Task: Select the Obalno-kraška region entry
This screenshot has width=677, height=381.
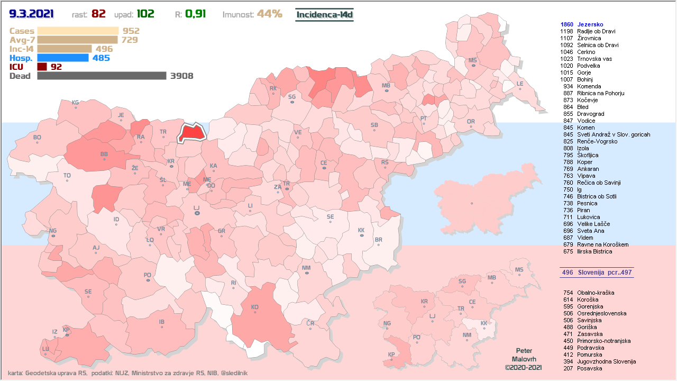Action: pyautogui.click(x=596, y=293)
